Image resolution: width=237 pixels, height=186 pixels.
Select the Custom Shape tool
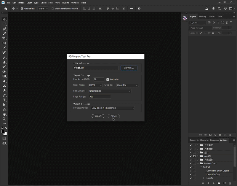pos(4,109)
